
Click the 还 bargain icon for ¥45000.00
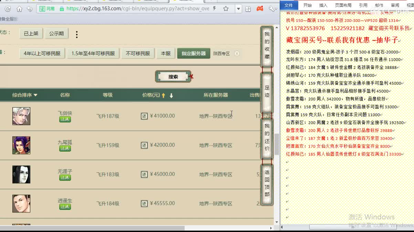tap(144, 174)
